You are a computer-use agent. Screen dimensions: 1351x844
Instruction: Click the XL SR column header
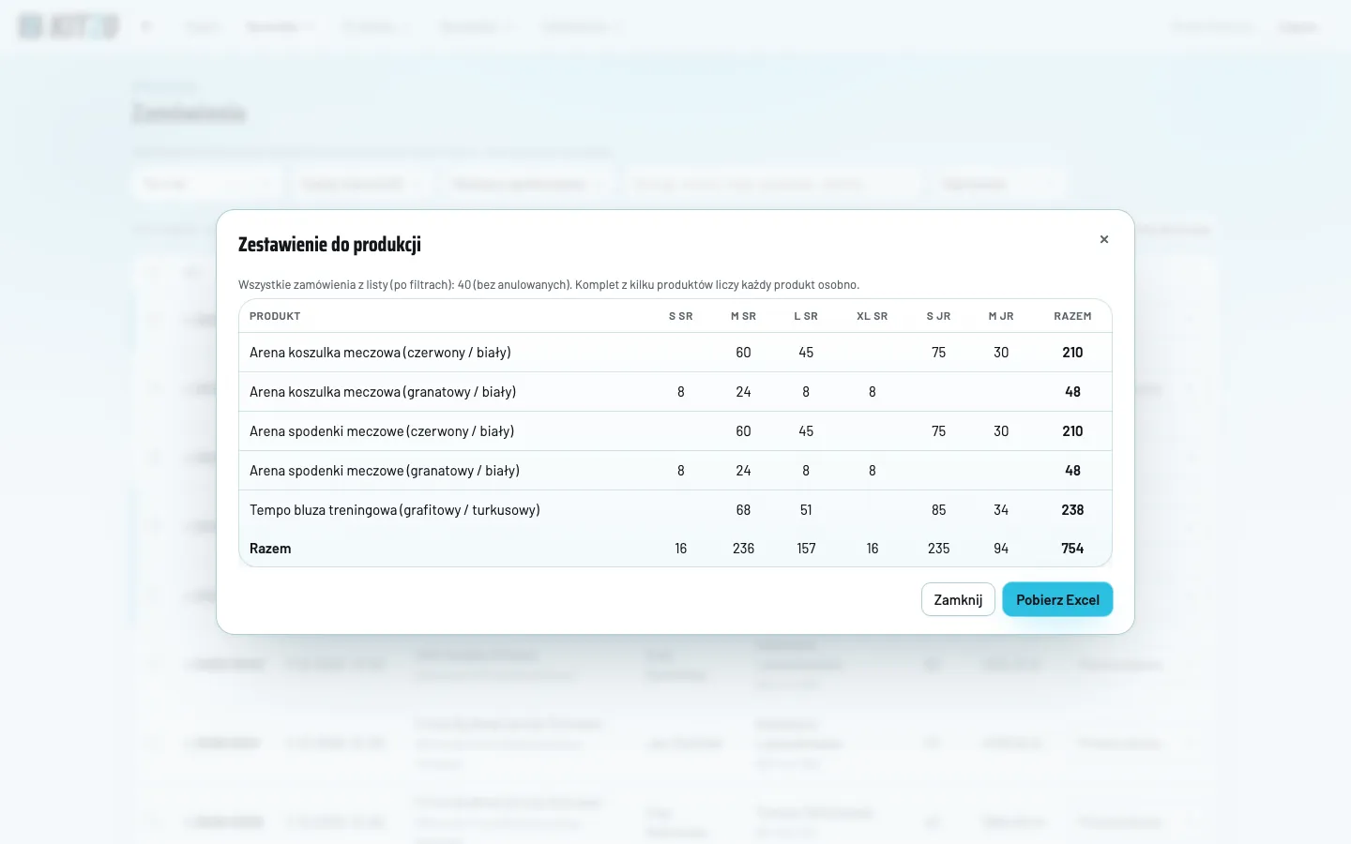[x=873, y=316]
